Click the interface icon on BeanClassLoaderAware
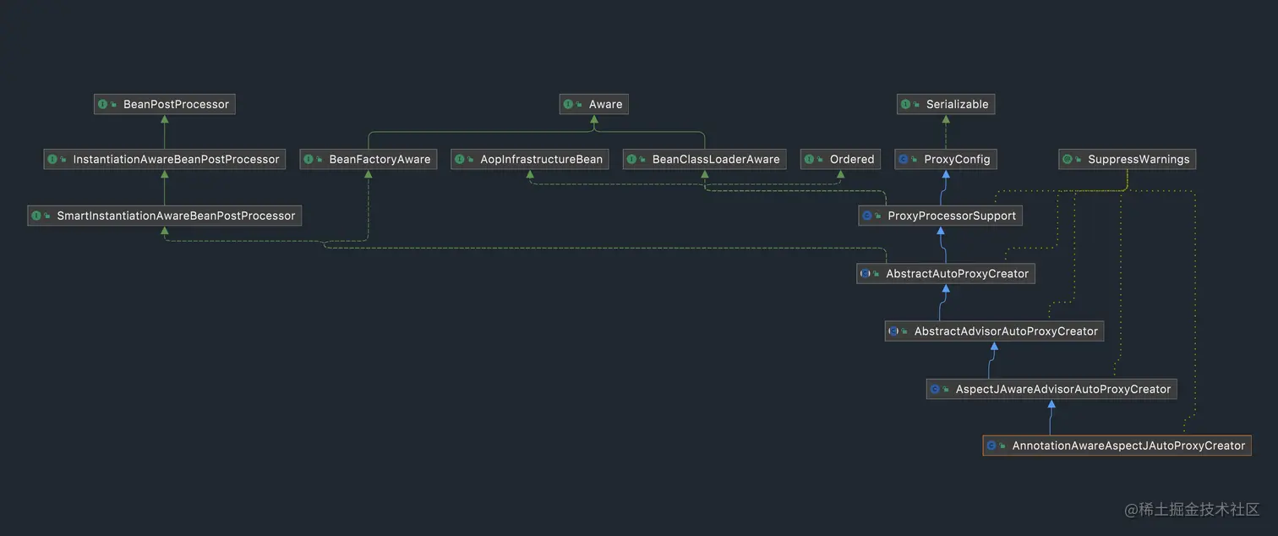1278x536 pixels. pyautogui.click(x=632, y=159)
